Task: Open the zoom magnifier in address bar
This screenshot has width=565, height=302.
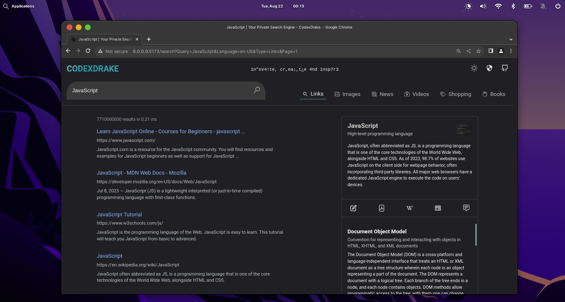Action: pos(459,51)
